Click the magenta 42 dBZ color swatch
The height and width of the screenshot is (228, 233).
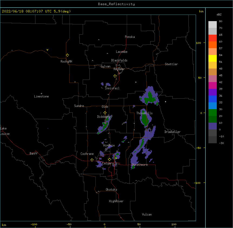pos(212,85)
